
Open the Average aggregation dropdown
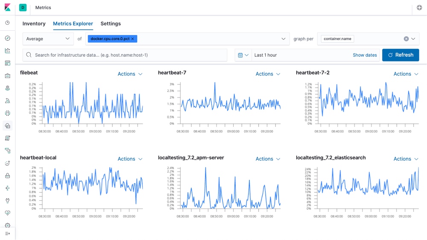tap(48, 39)
